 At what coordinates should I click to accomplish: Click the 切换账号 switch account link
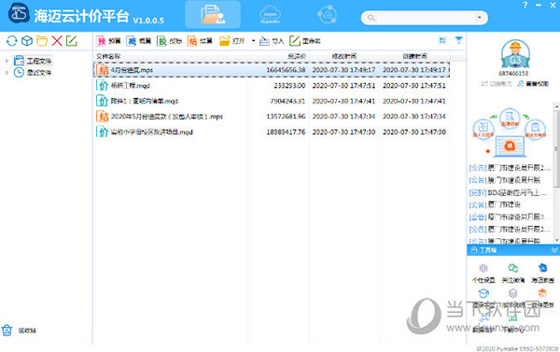497,84
